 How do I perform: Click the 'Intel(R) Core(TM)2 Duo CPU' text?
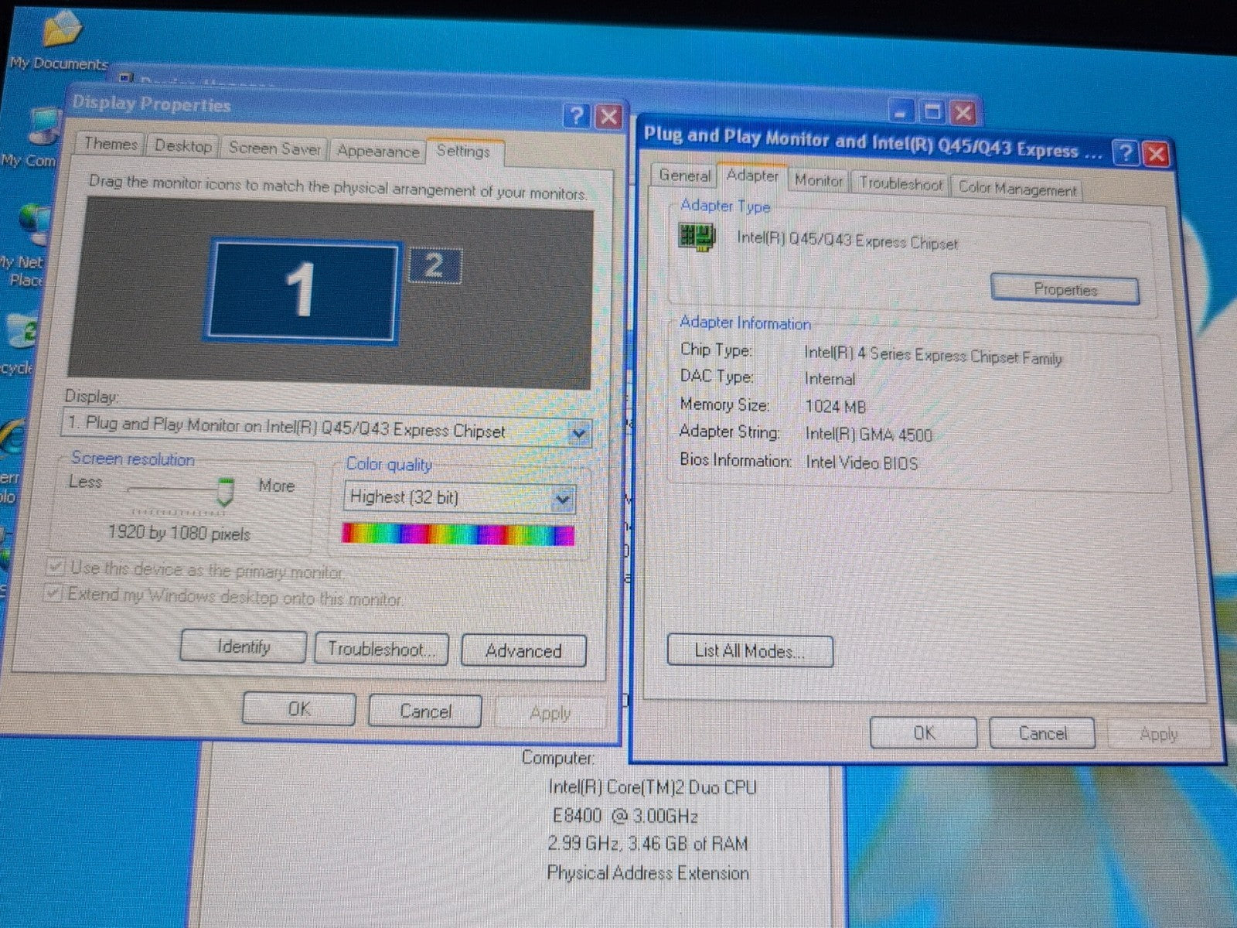pos(653,787)
